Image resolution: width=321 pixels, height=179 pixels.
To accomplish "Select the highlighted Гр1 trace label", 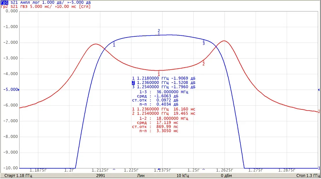I will [4, 2].
